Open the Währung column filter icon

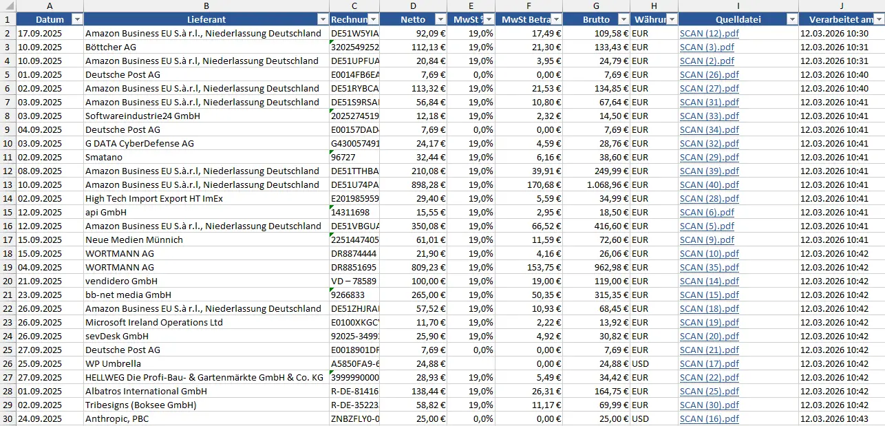pyautogui.click(x=671, y=19)
